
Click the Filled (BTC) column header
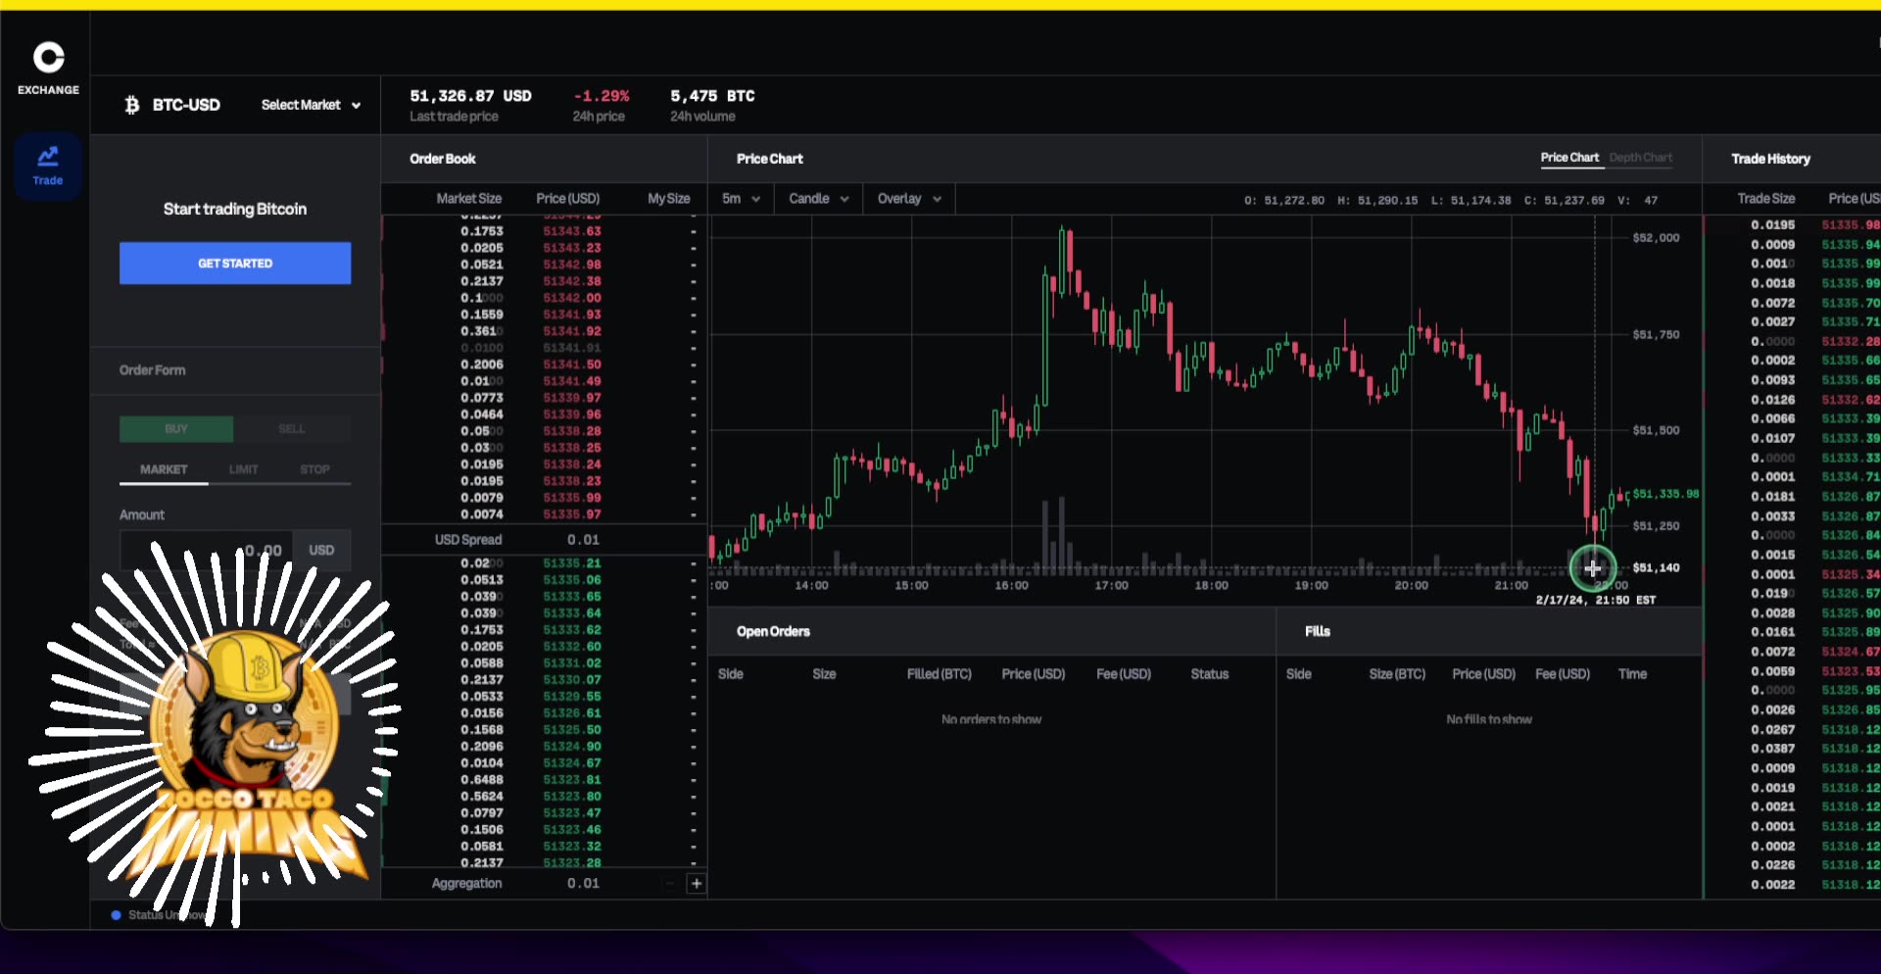(939, 674)
